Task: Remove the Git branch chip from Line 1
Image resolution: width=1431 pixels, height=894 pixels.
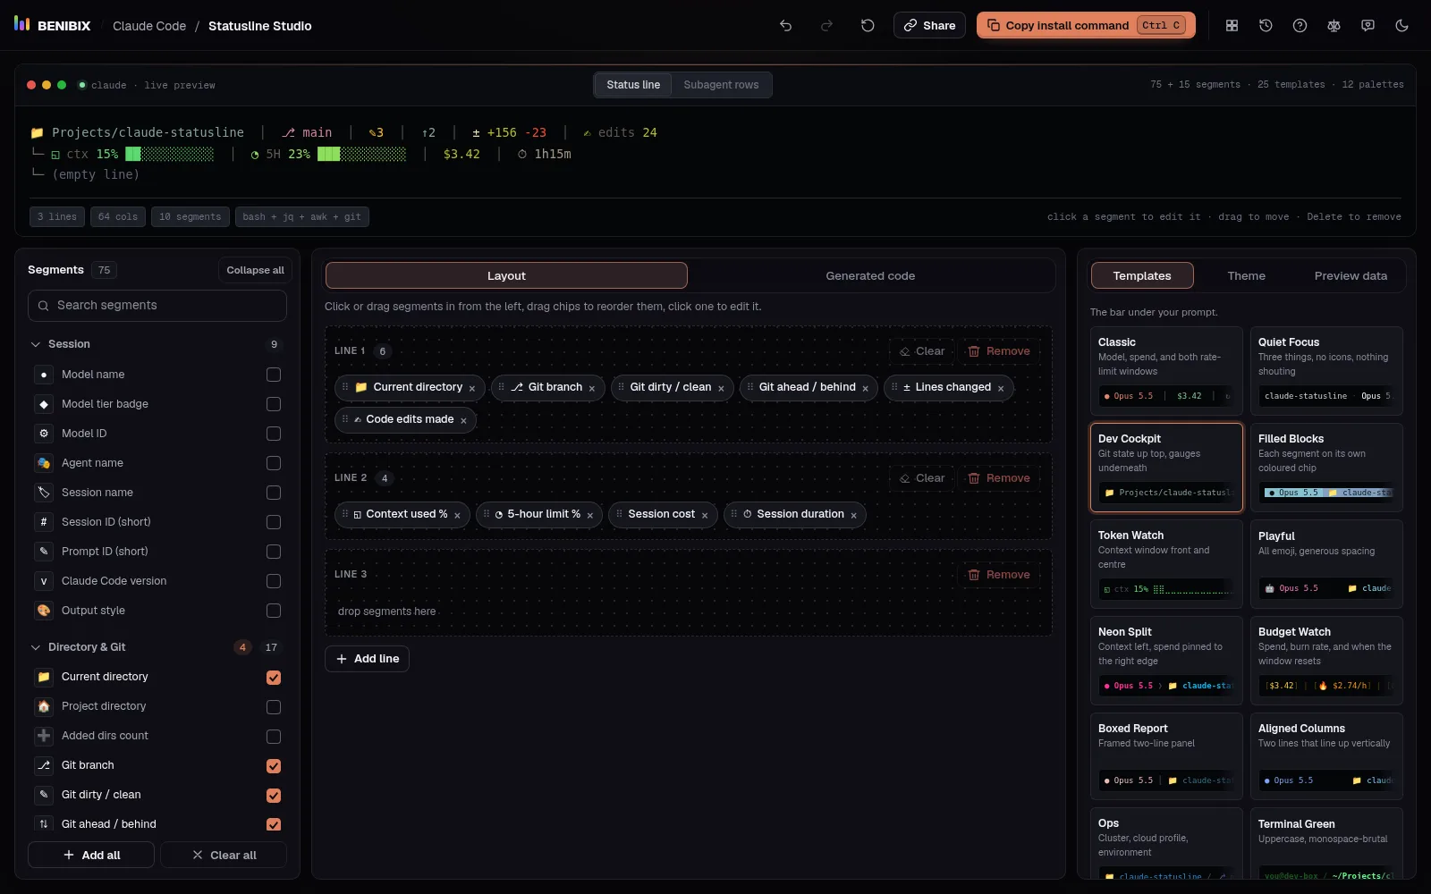Action: tap(592, 388)
